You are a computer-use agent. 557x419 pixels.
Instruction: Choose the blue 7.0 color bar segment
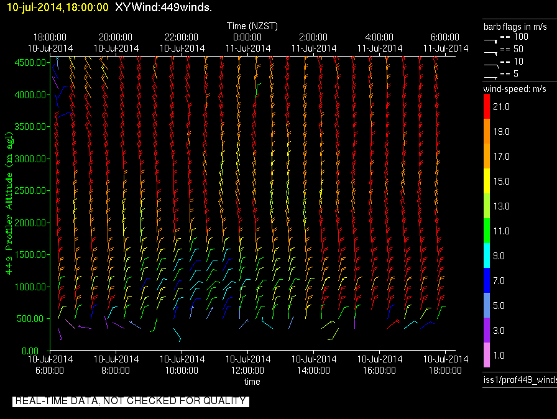click(487, 281)
